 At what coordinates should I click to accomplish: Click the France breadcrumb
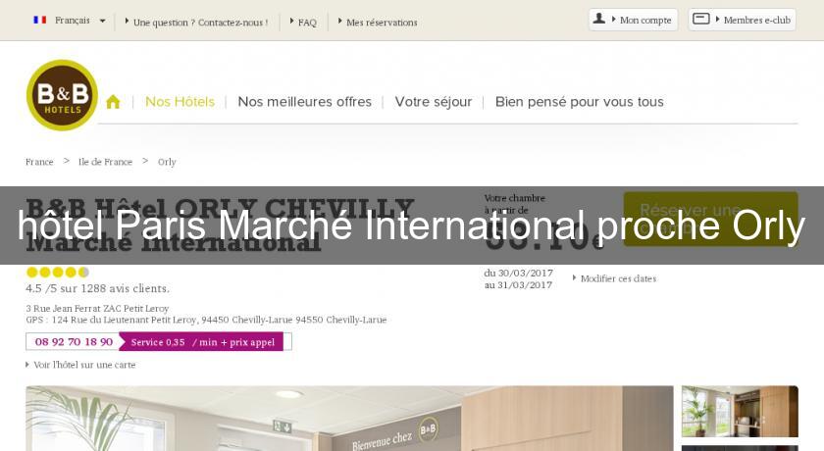tap(39, 162)
